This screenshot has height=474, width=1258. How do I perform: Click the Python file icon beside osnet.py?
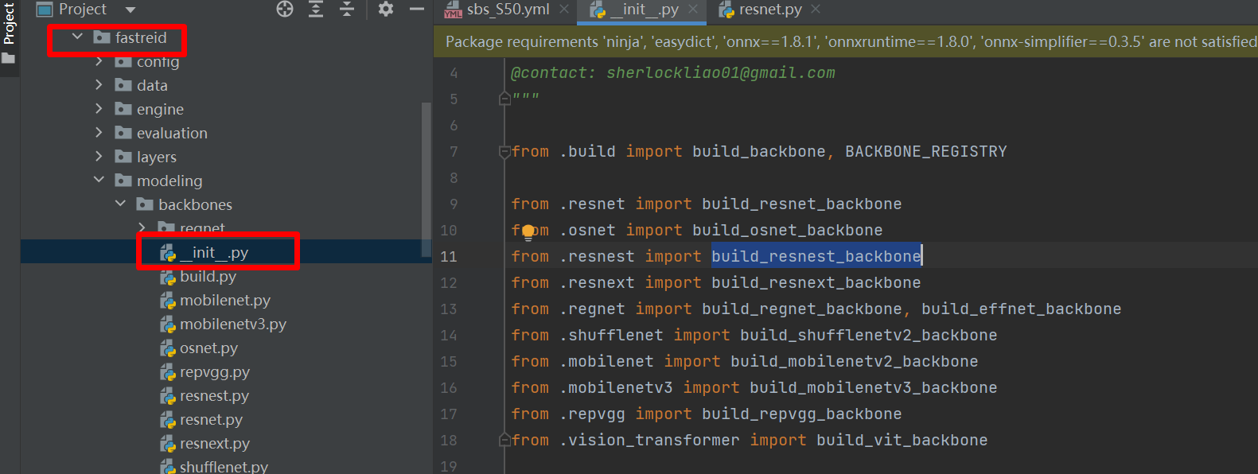(167, 348)
